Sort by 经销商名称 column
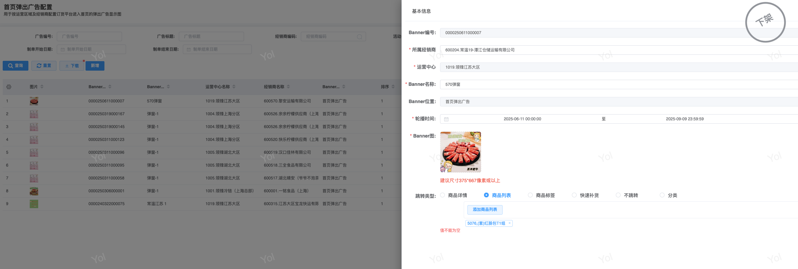The image size is (798, 269). pyautogui.click(x=288, y=87)
